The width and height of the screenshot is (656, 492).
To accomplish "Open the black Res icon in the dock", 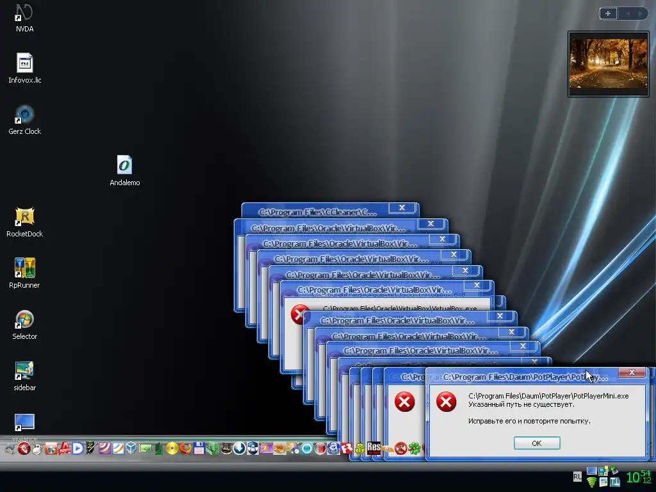I will 373,448.
